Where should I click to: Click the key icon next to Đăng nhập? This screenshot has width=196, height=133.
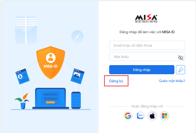181,70
